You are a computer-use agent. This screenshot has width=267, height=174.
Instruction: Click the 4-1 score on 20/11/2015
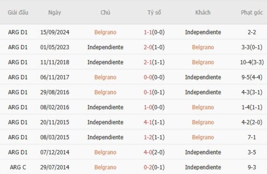pyautogui.click(x=148, y=122)
